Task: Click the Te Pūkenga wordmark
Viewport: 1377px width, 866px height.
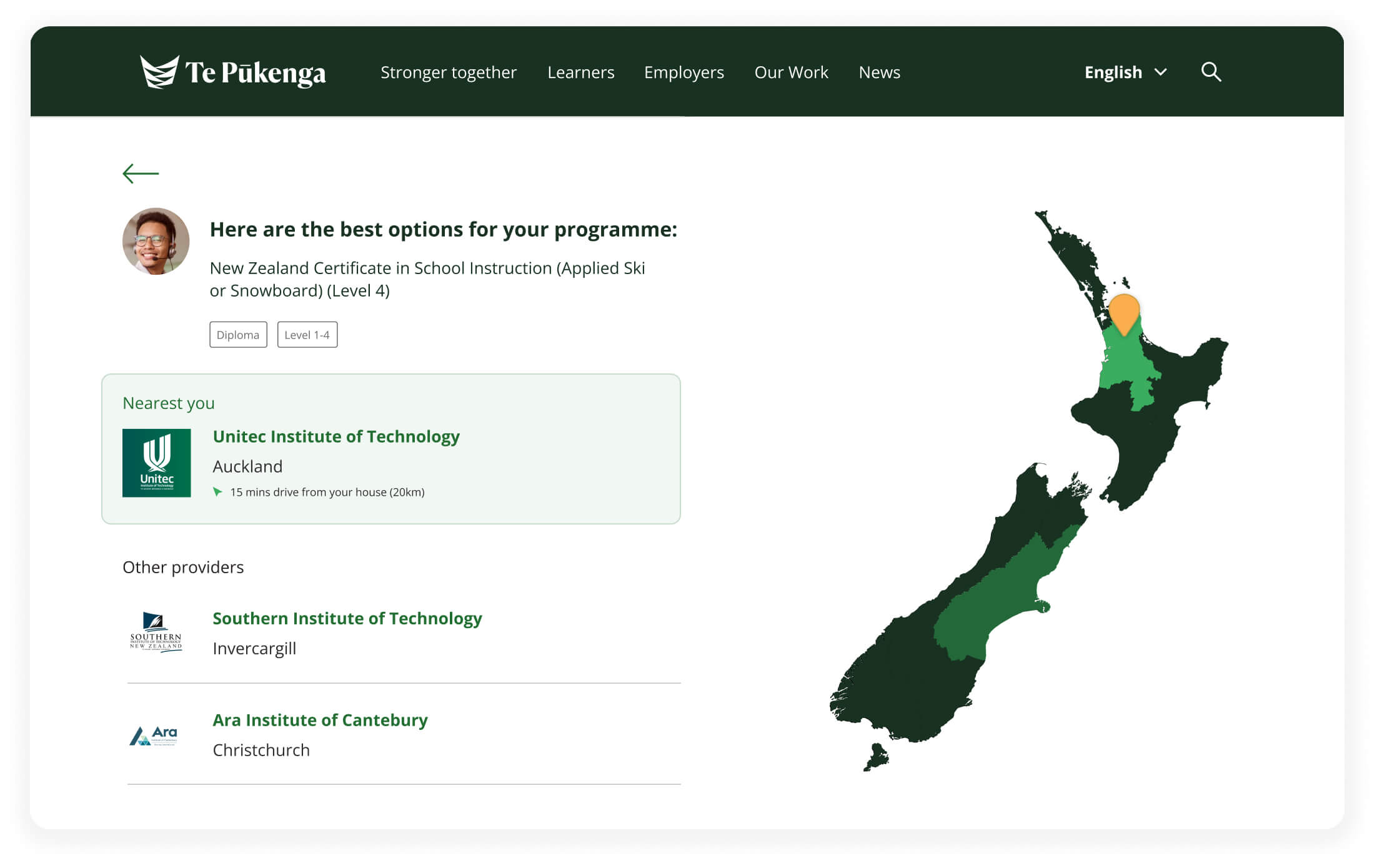Action: pyautogui.click(x=256, y=73)
